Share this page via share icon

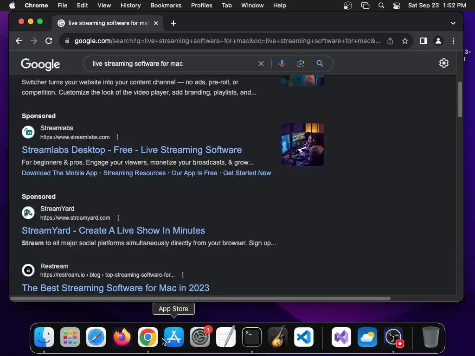coord(390,41)
